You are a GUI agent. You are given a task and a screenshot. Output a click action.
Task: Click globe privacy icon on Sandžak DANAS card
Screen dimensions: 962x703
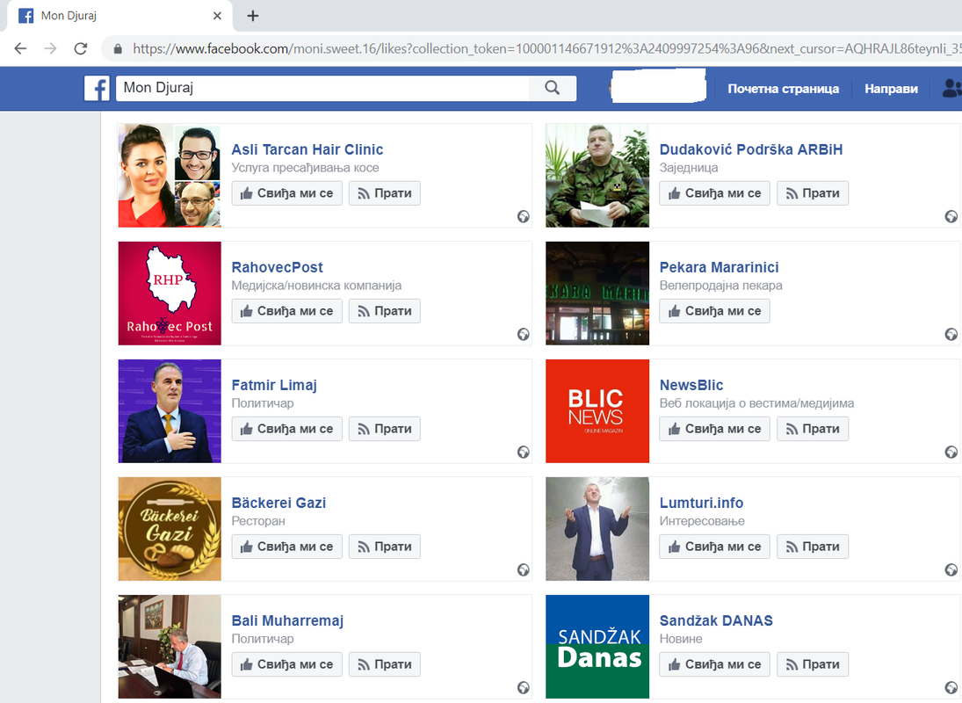[x=951, y=688]
